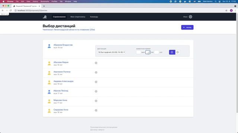Go back with browser back arrow
Screen dimensions: 238x133
[3, 10]
